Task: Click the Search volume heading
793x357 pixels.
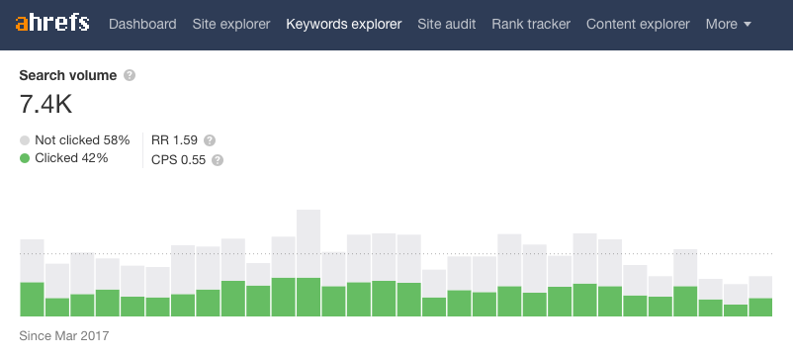Action: click(68, 76)
